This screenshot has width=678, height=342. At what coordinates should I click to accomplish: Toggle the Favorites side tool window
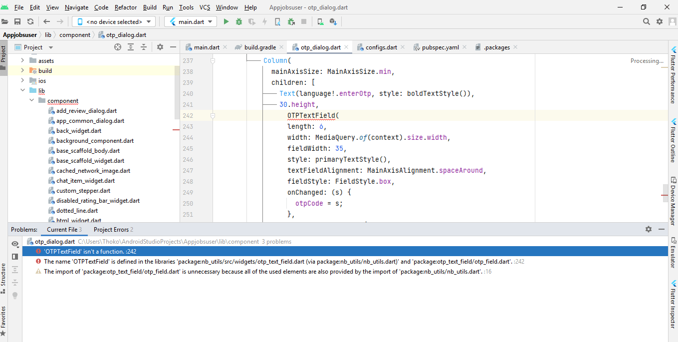pos(3,321)
